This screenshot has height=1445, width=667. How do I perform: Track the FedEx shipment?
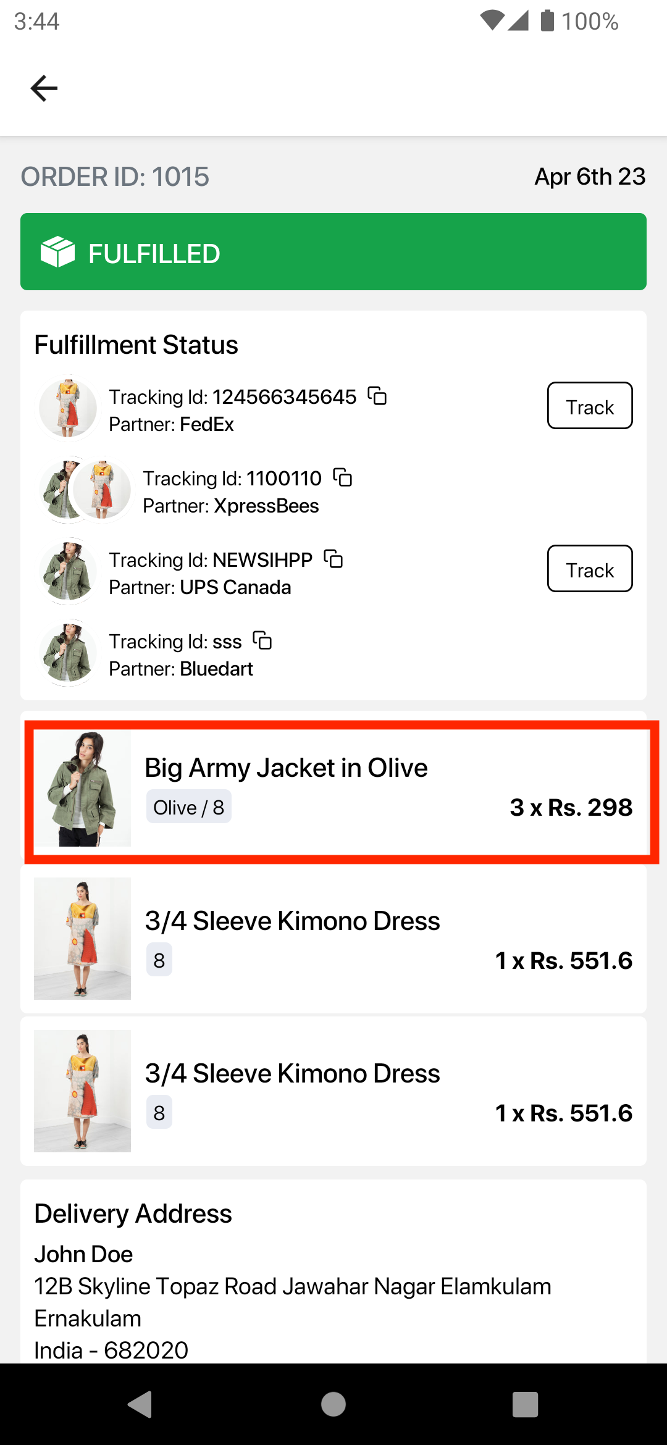589,406
